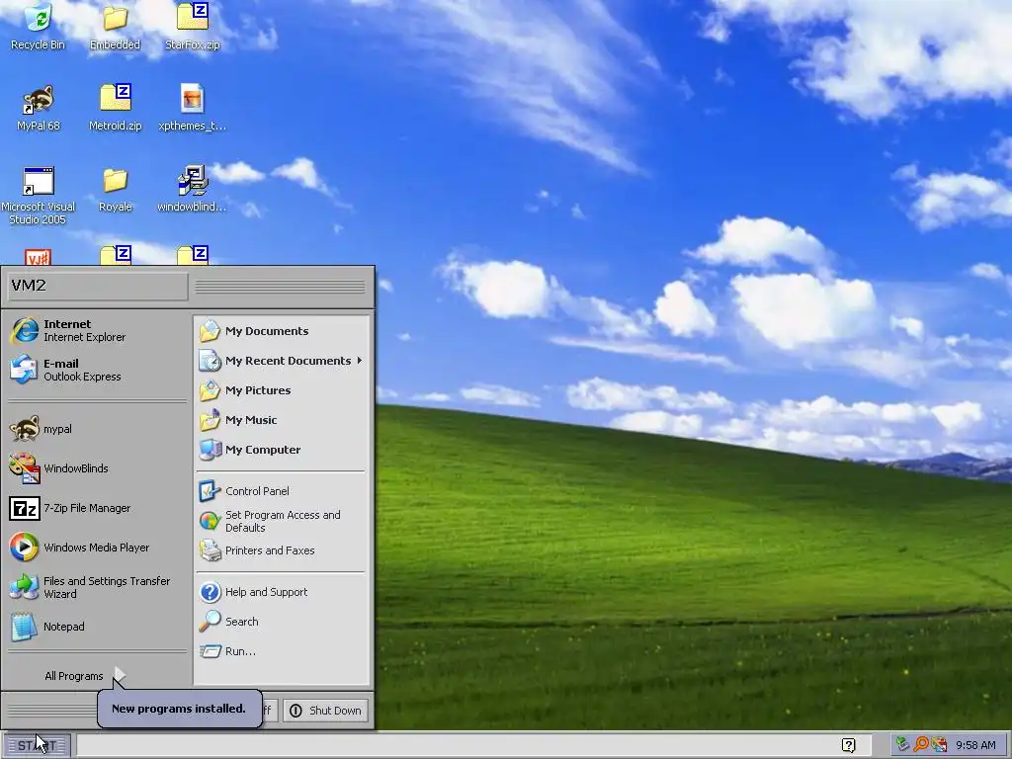Click the START button on taskbar
1012x759 pixels.
click(x=37, y=745)
